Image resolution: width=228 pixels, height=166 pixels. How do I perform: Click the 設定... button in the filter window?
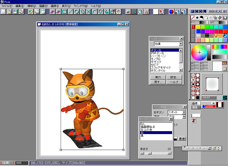[174, 77]
